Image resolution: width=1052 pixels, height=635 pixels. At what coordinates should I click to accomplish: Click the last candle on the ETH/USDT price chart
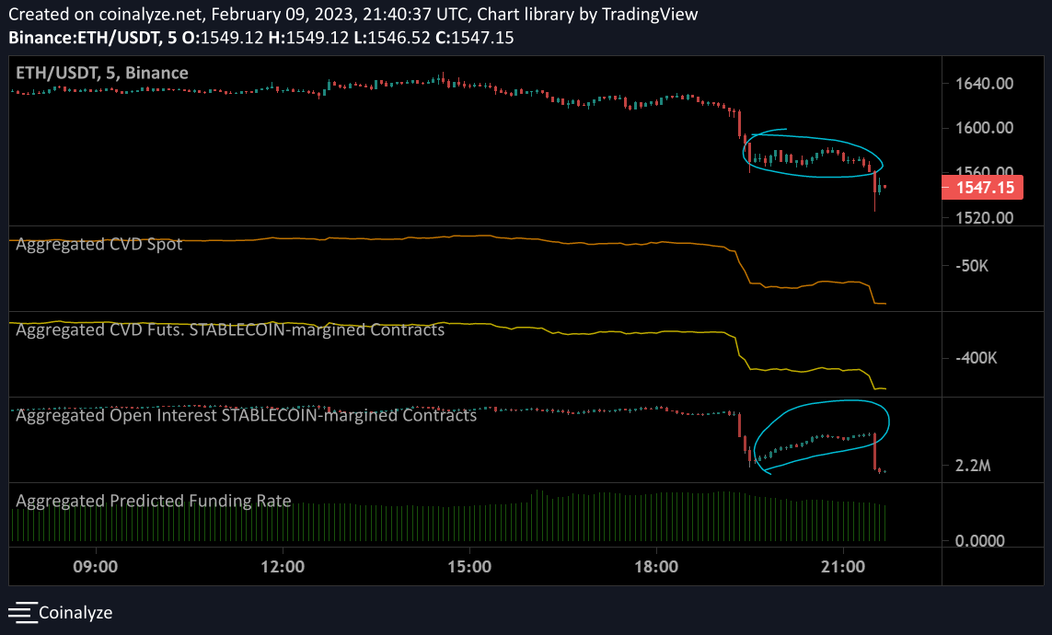pos(884,187)
